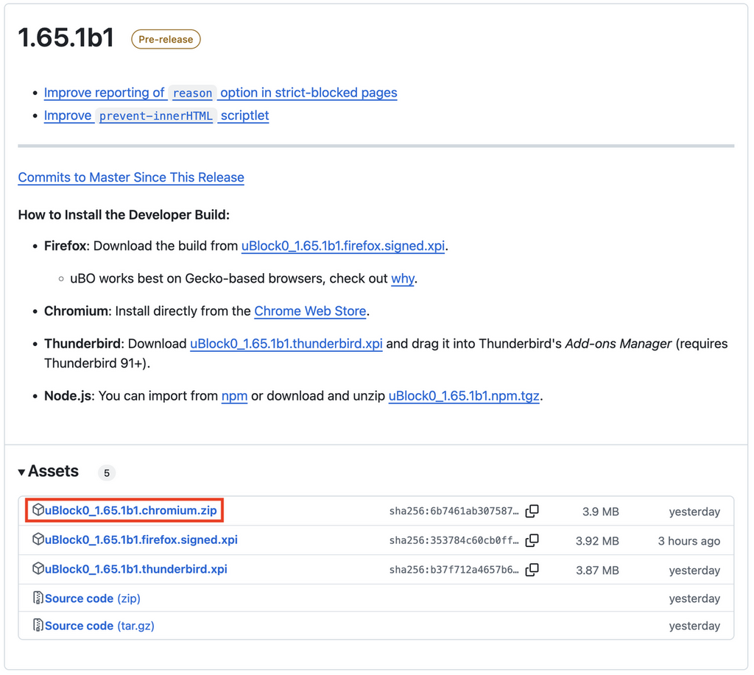Click 'yesterday' timestamp in Source code (tar.gz) row

click(x=694, y=626)
